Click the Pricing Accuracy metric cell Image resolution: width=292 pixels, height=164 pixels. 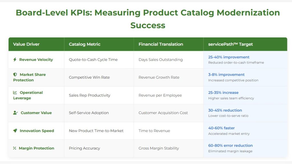[x=84, y=148]
